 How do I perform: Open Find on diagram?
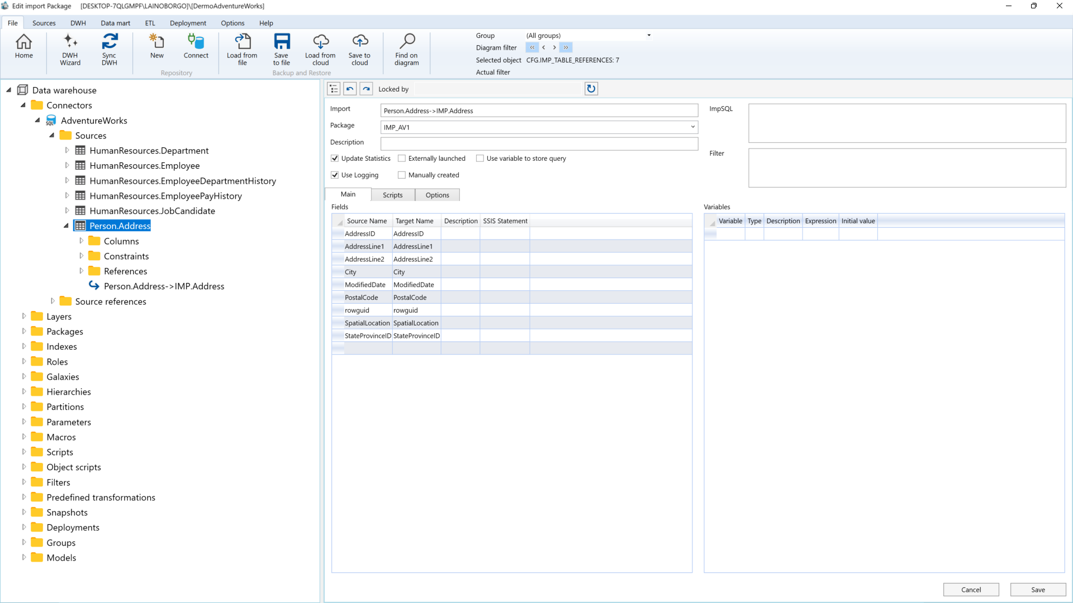pyautogui.click(x=406, y=50)
